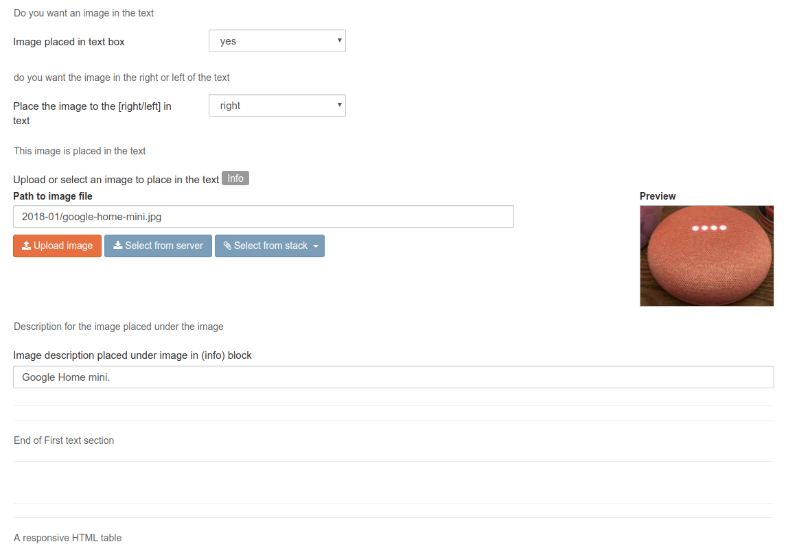The height and width of the screenshot is (555, 799).
Task: Select the 'Image placed in text box' combo box
Action: coord(277,40)
